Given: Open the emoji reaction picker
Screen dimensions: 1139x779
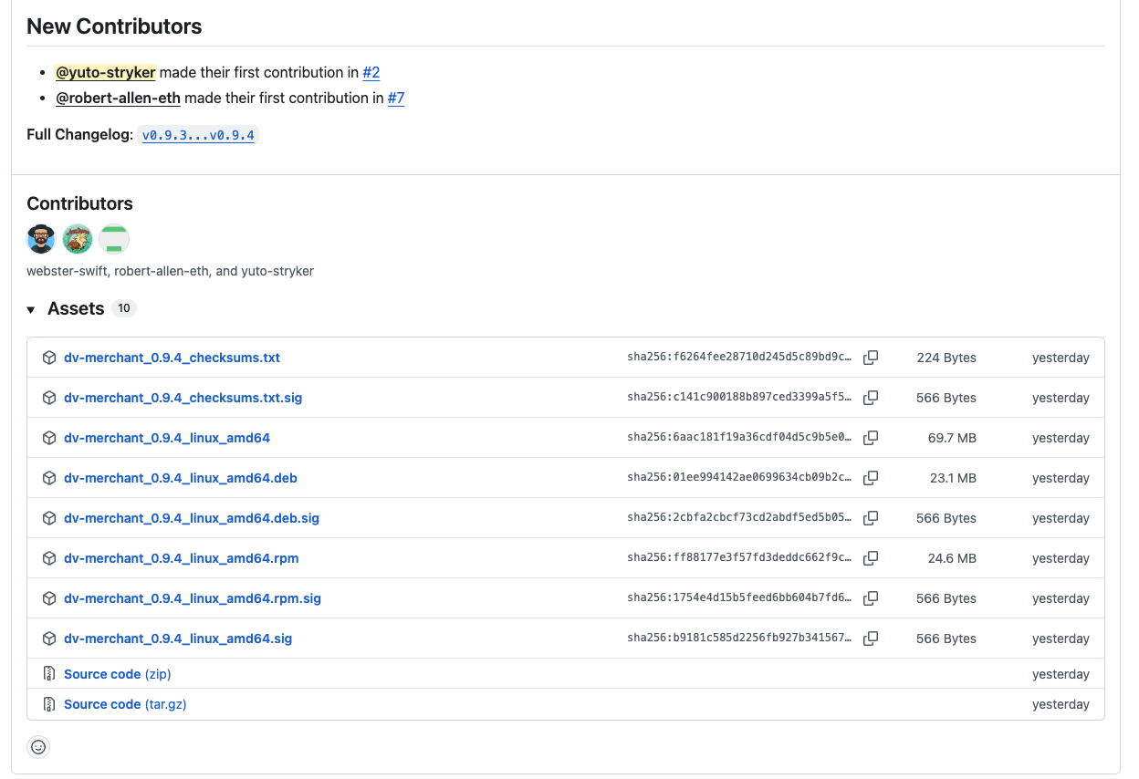Looking at the screenshot, I should click(x=38, y=747).
